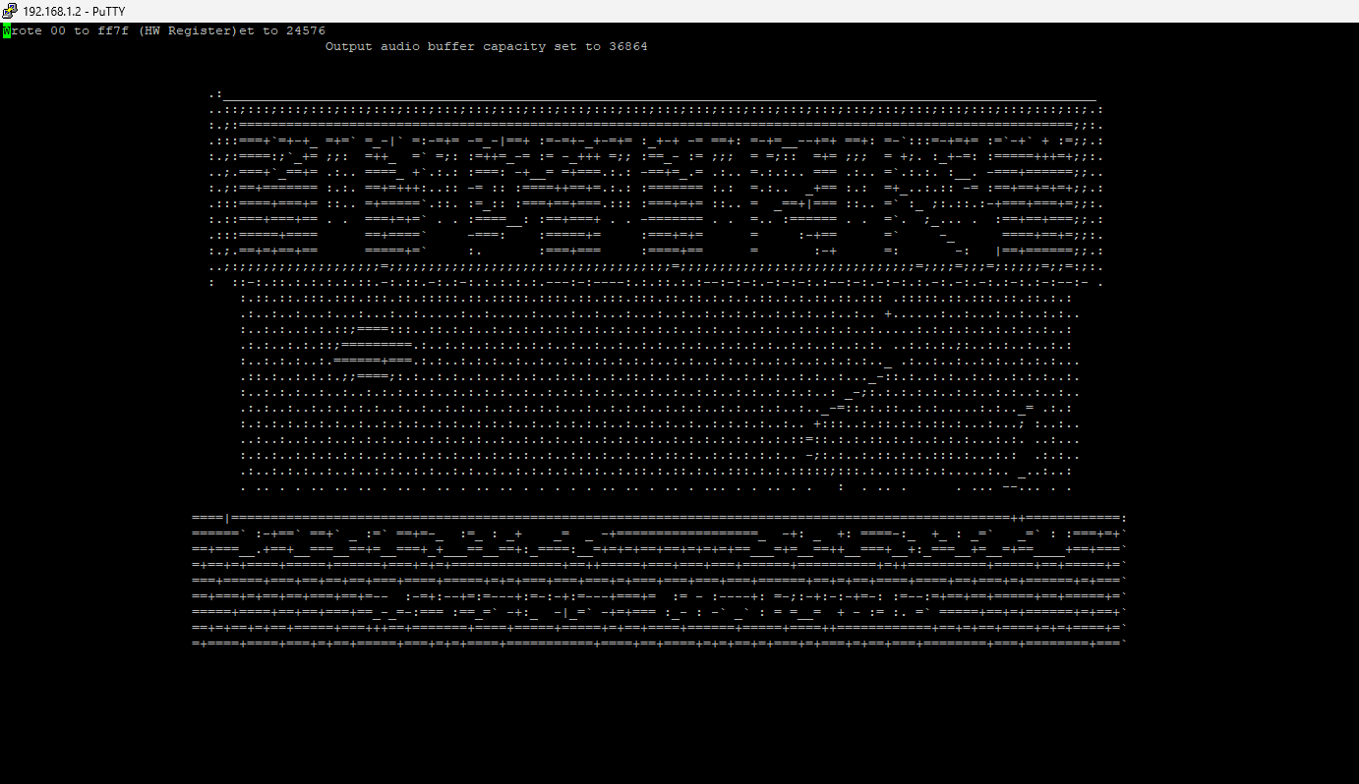
Task: Click the "(HW Register)" text
Action: click(x=188, y=31)
